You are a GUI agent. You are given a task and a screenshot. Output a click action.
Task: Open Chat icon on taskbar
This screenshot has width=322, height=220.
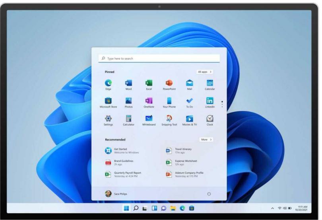tap(163, 208)
